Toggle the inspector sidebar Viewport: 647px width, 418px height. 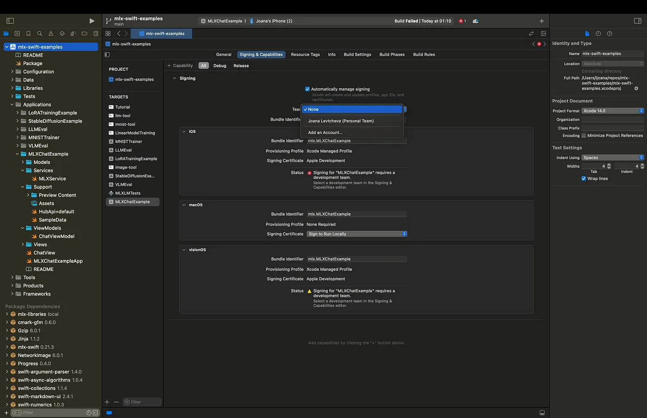(x=637, y=21)
